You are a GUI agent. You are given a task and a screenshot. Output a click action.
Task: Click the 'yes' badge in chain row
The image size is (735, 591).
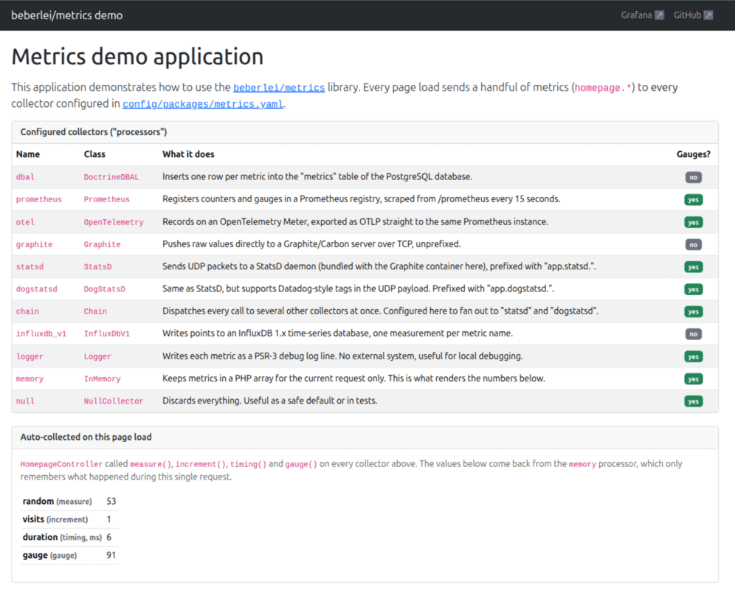[x=693, y=311]
